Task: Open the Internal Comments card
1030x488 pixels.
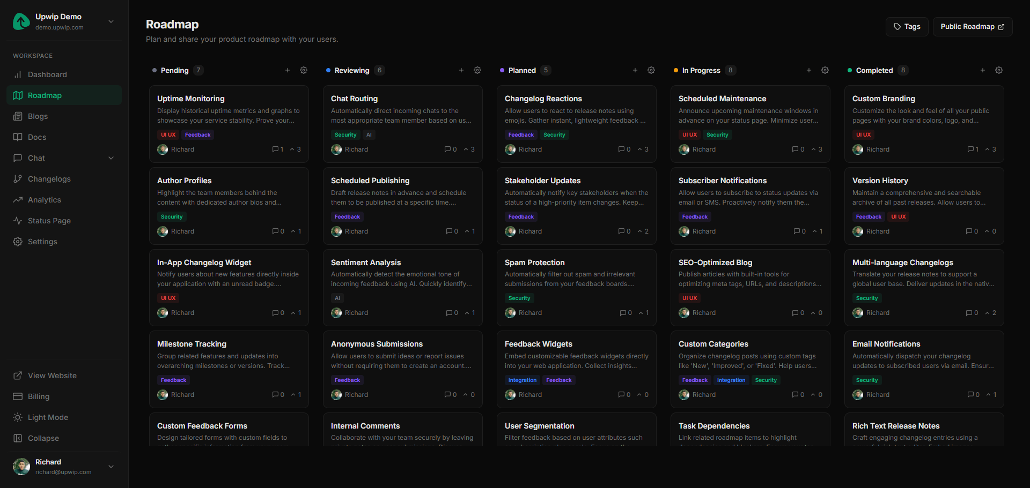Action: (x=403, y=430)
